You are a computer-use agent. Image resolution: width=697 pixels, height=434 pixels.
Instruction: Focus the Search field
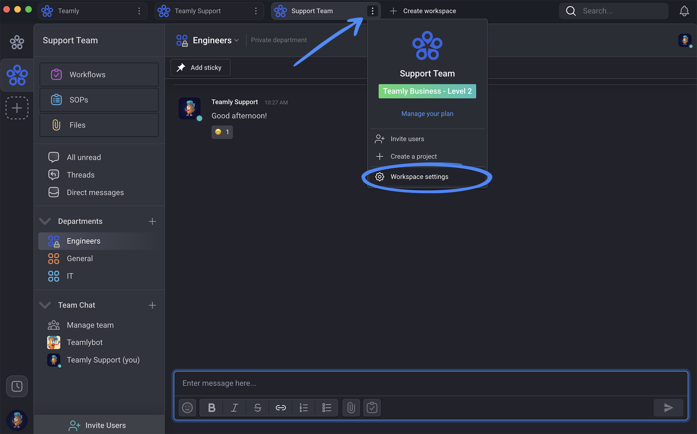(x=614, y=11)
